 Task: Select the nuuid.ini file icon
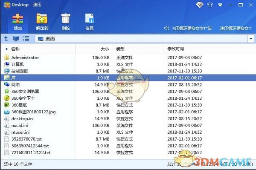pyautogui.click(x=6, y=125)
